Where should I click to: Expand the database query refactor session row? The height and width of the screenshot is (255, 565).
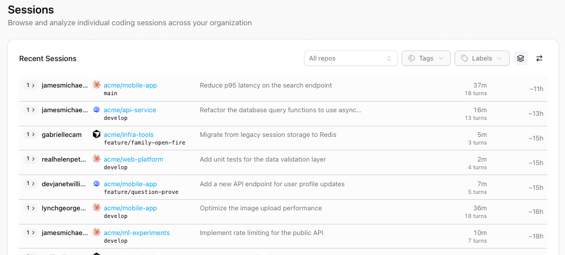[31, 110]
